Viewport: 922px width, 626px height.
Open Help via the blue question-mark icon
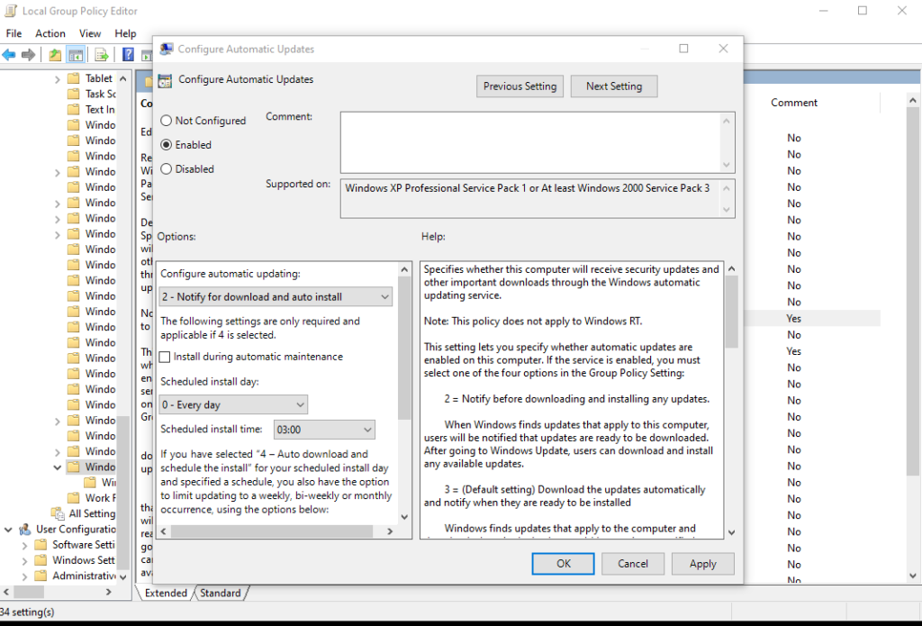(x=128, y=55)
